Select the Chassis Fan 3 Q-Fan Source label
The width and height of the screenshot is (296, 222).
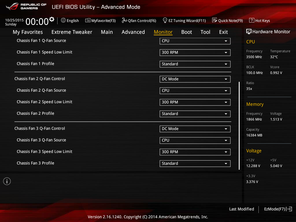(x=41, y=140)
